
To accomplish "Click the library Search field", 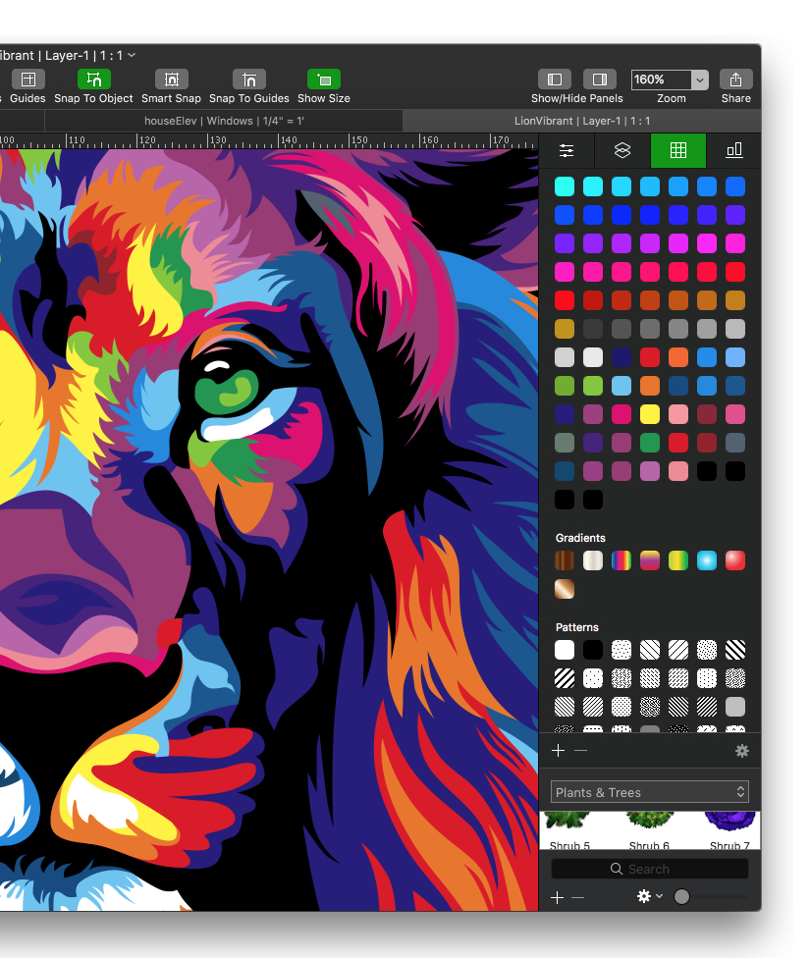I will pos(650,869).
